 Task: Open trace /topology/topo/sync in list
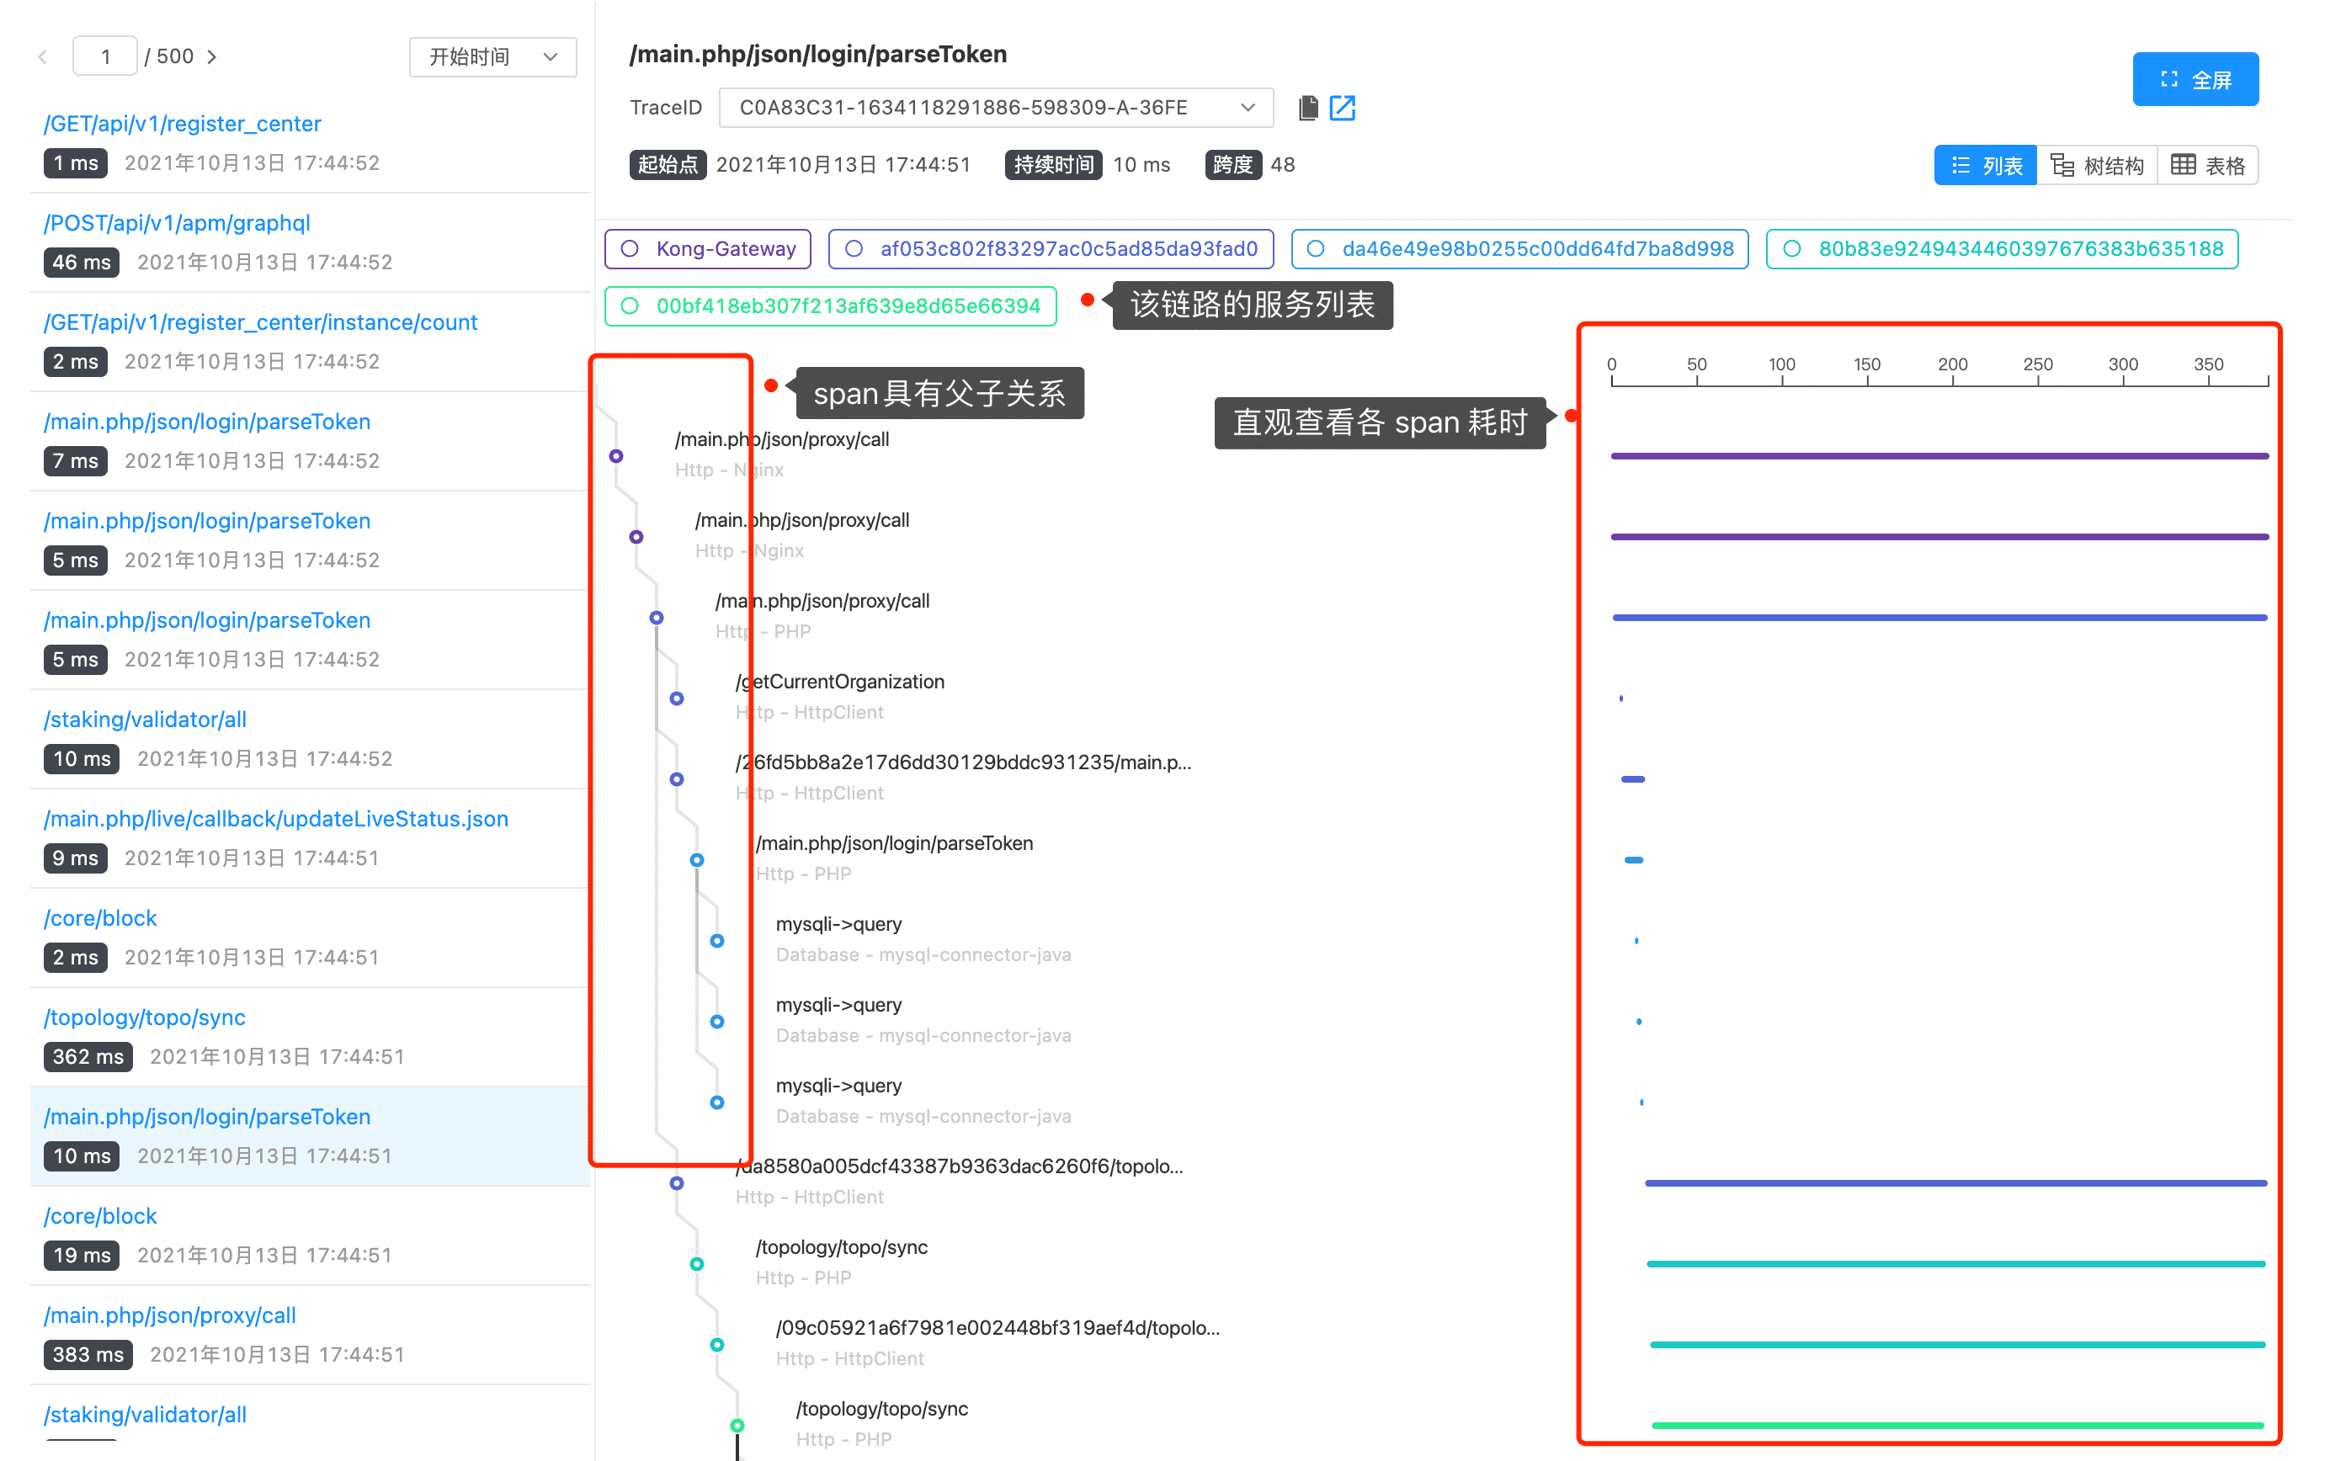click(x=145, y=1017)
